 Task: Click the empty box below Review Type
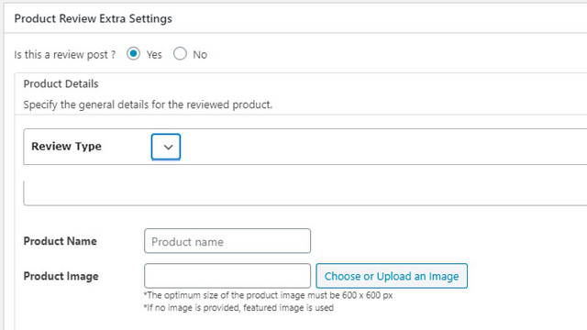click(x=305, y=193)
